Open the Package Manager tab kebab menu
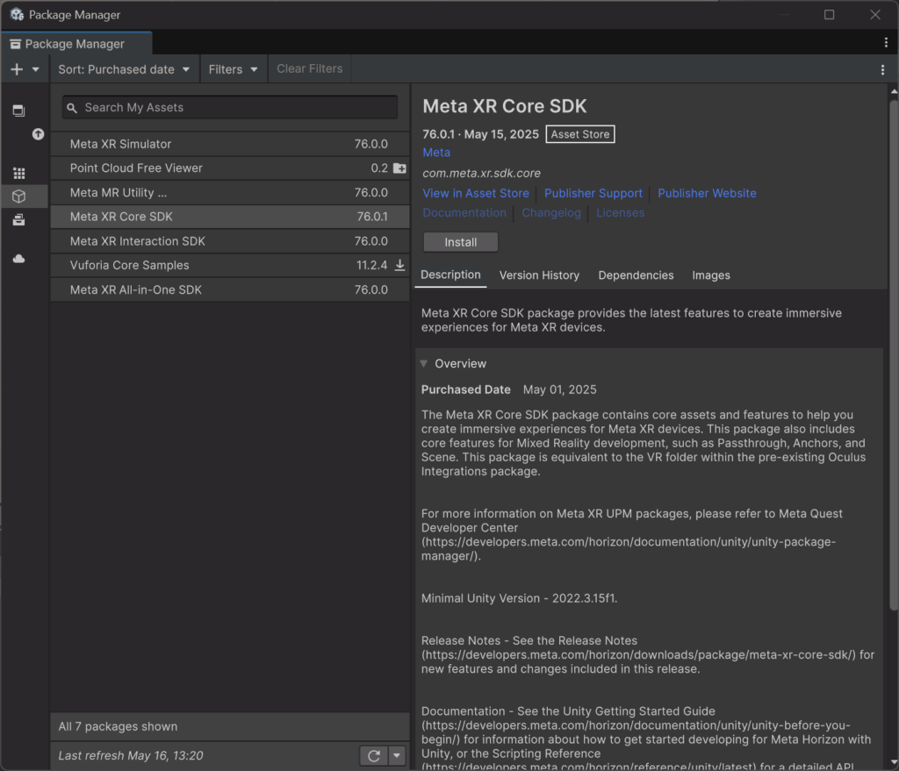This screenshot has width=899, height=771. point(886,43)
